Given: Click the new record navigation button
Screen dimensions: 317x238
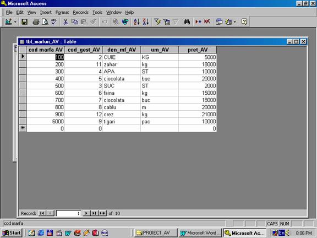Looking at the screenshot, I should tap(102, 213).
